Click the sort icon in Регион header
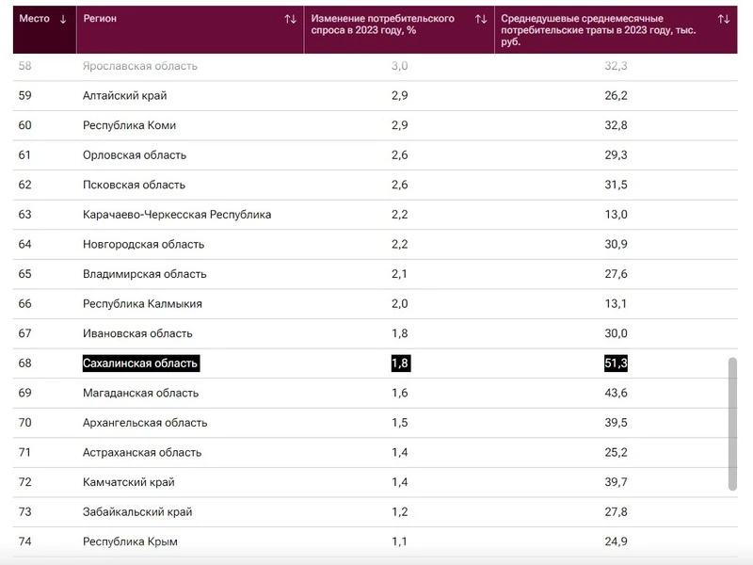 point(290,19)
